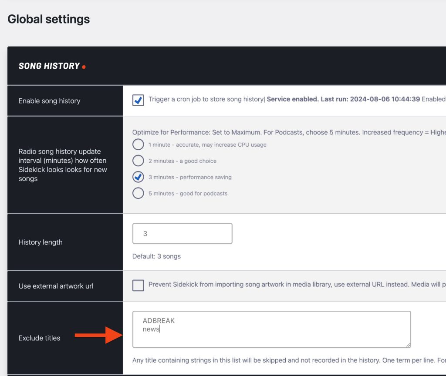
Task: Click the orange dot beside SONG HISTORY
Action: coord(84,67)
